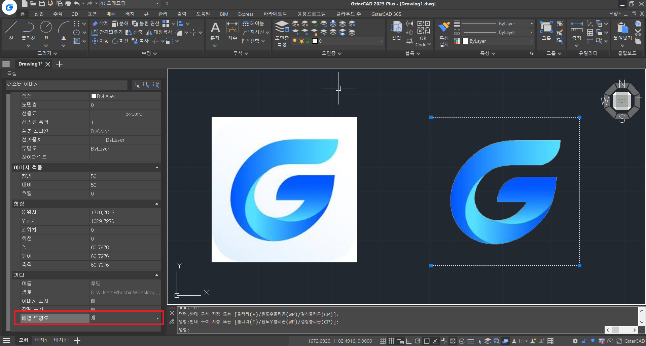This screenshot has height=346, width=646.
Task: Add a new drawing tab with plus
Action: pos(59,64)
